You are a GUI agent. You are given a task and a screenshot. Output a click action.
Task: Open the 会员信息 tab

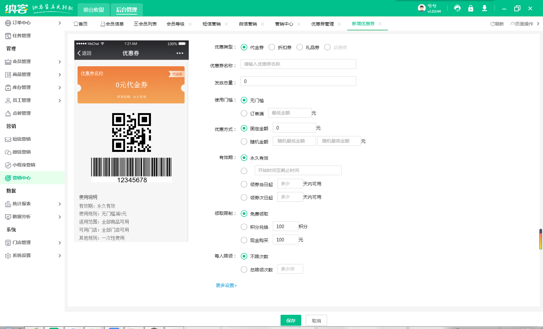pos(112,24)
